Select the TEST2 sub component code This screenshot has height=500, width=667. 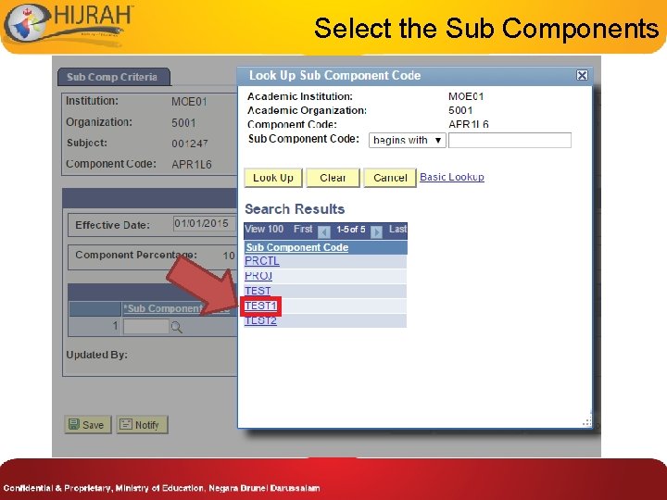(260, 320)
